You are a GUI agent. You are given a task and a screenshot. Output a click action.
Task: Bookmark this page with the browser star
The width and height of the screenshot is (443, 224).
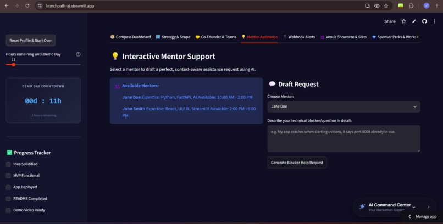(386, 5)
